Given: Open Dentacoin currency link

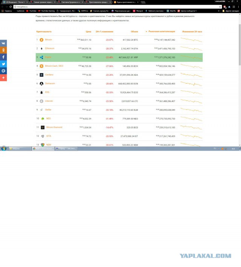Looking at the screenshot, I should click(50, 84).
